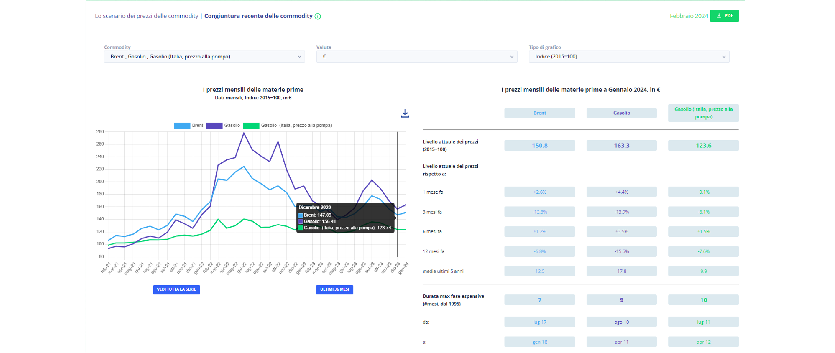Click the Febbraio 2024 label
The width and height of the screenshot is (835, 353).
(x=689, y=16)
